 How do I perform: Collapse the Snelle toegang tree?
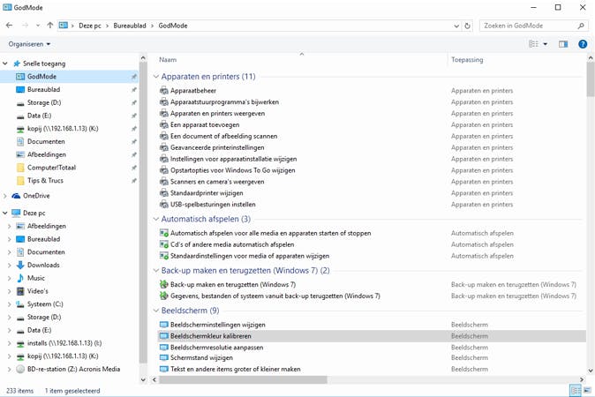[x=6, y=64]
